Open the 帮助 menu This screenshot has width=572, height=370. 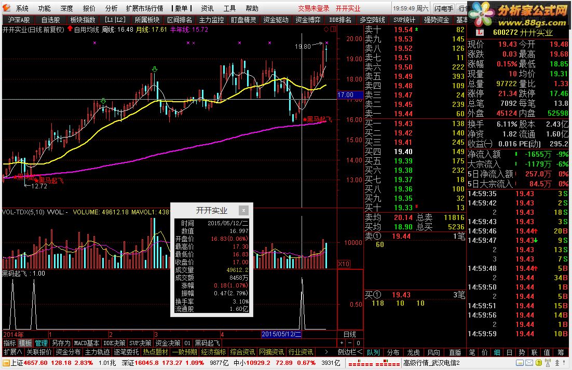point(252,8)
